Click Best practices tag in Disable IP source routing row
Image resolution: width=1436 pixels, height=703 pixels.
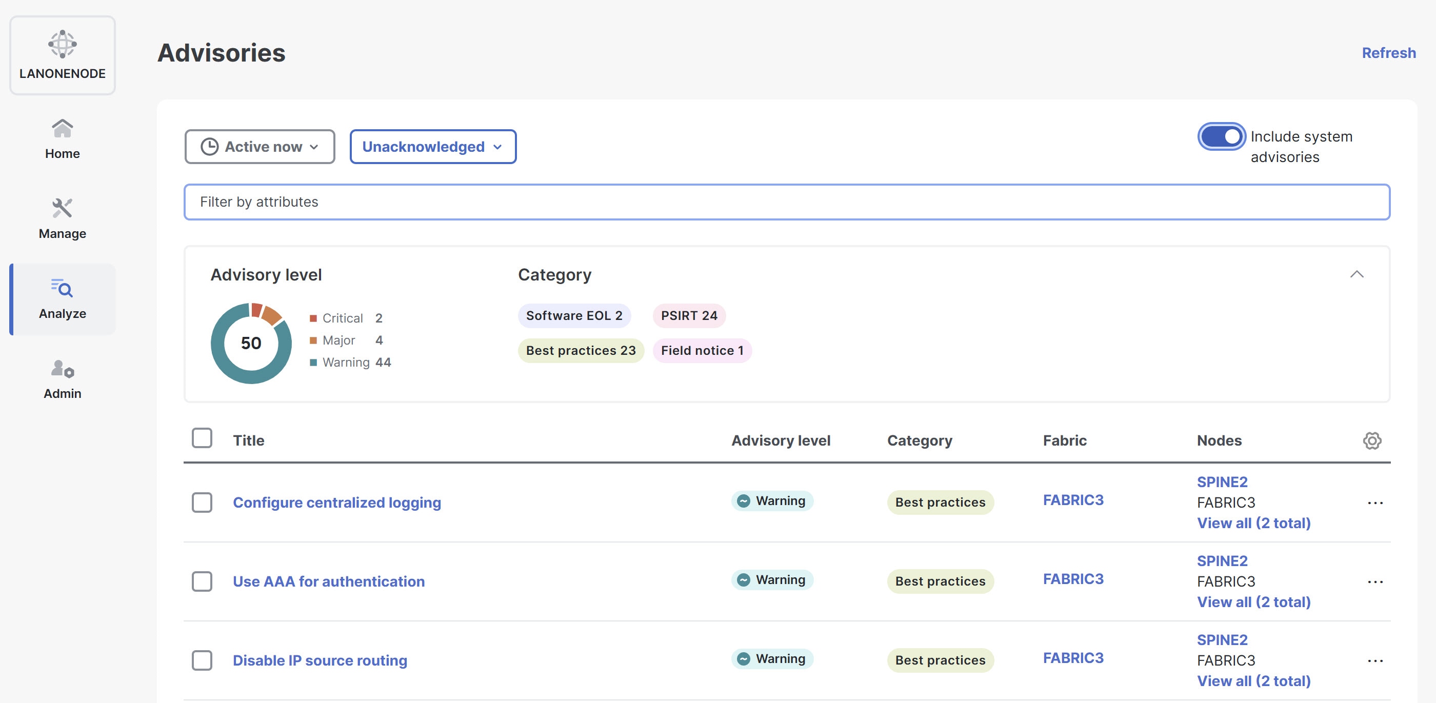point(940,660)
